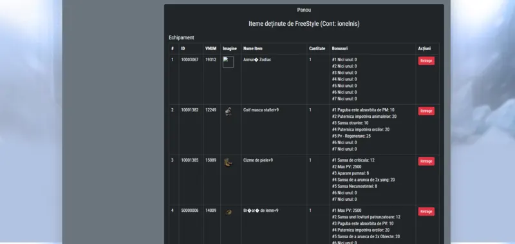The height and width of the screenshot is (244, 515).
Task: Click bonus Sansa de criticala: 12
Action: click(x=353, y=160)
